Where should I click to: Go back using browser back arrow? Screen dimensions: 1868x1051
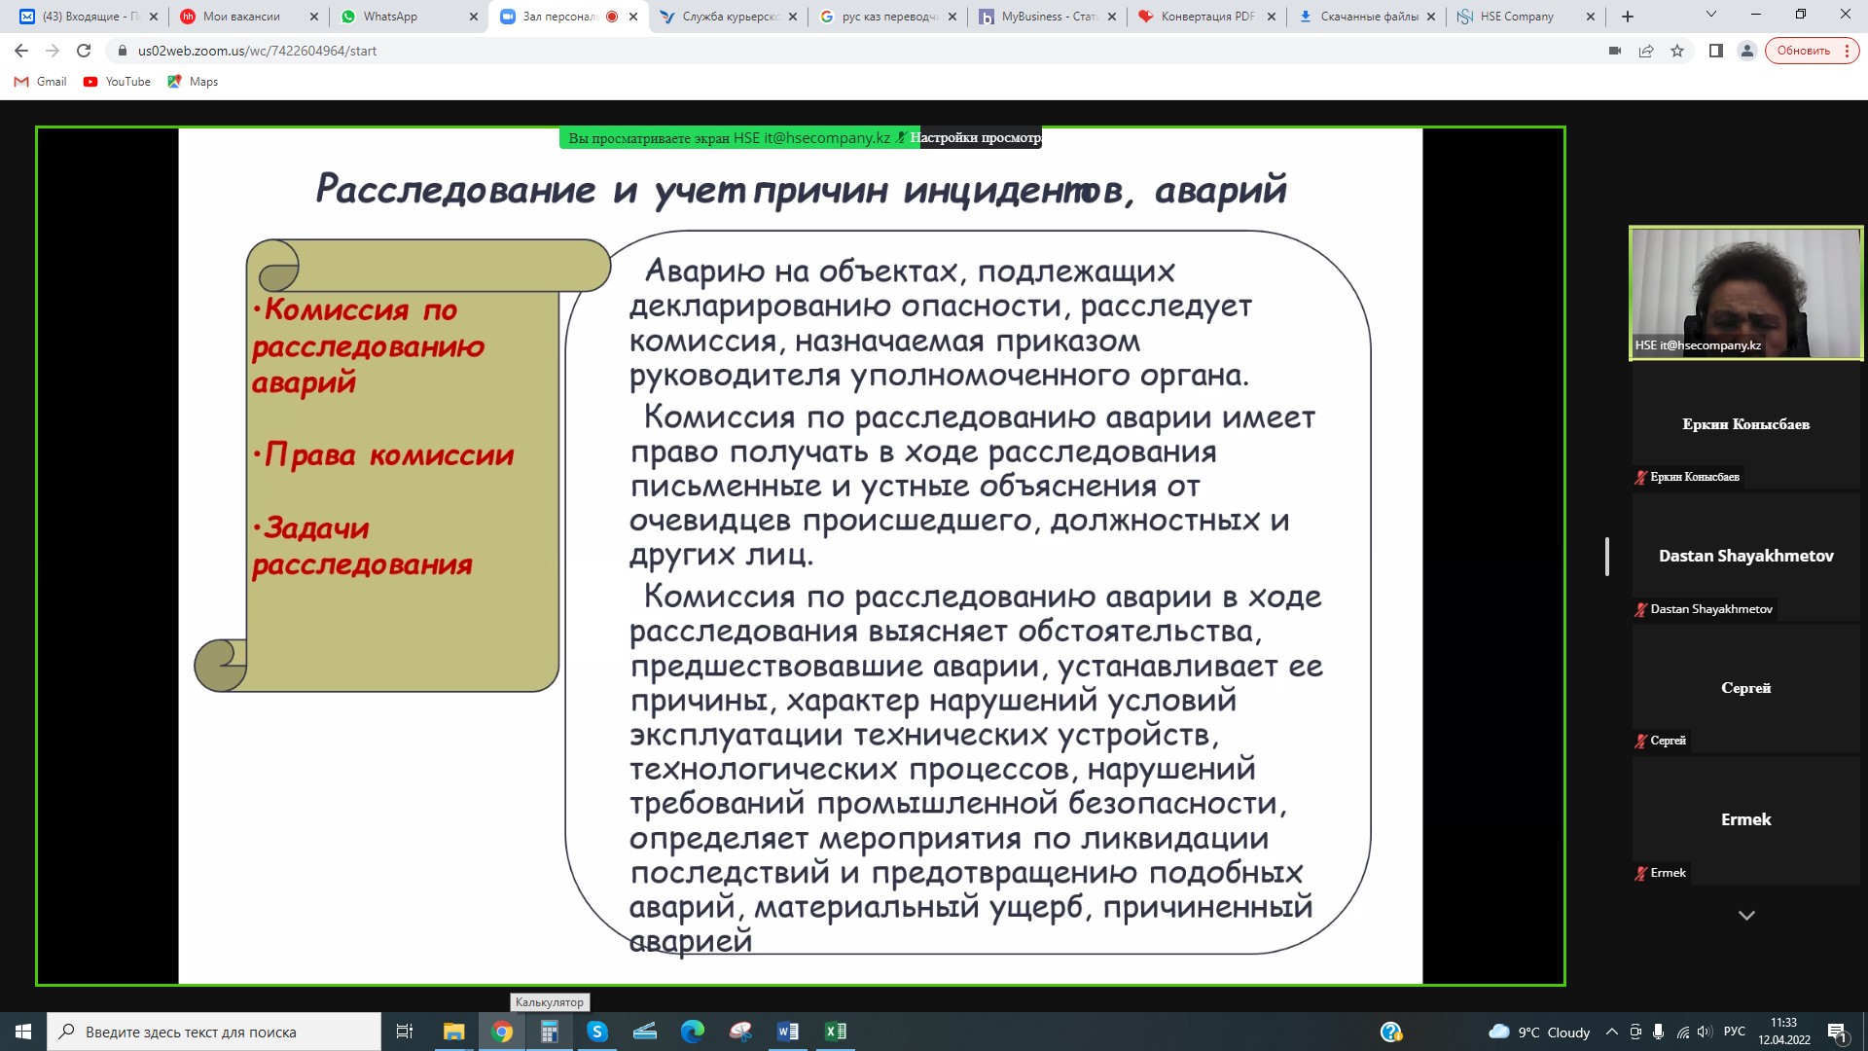coord(21,51)
